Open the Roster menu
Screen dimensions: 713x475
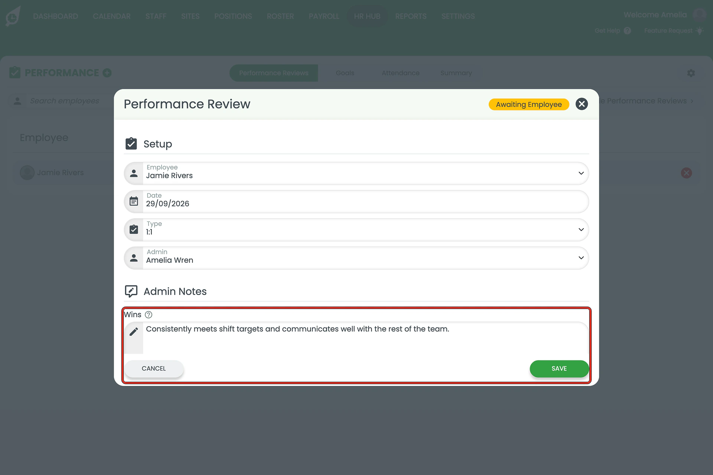(280, 16)
